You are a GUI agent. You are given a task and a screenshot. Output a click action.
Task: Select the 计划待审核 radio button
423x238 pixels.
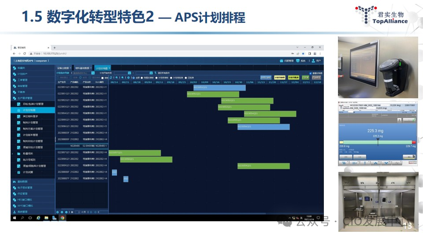tap(156, 78)
